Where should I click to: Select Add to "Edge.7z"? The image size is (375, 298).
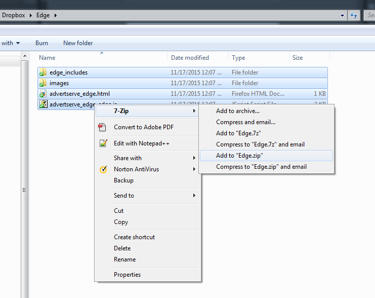[x=266, y=133]
